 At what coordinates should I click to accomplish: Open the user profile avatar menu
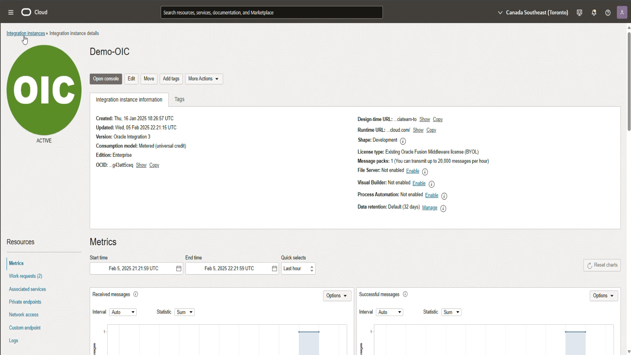pos(622,12)
